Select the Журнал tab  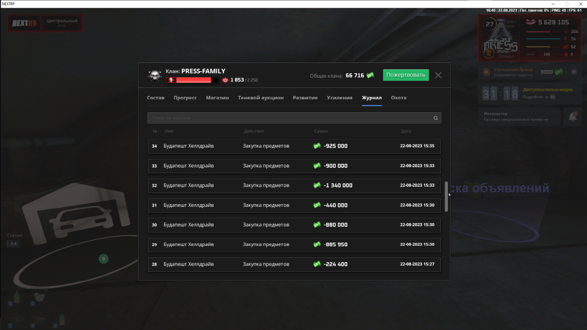[372, 98]
